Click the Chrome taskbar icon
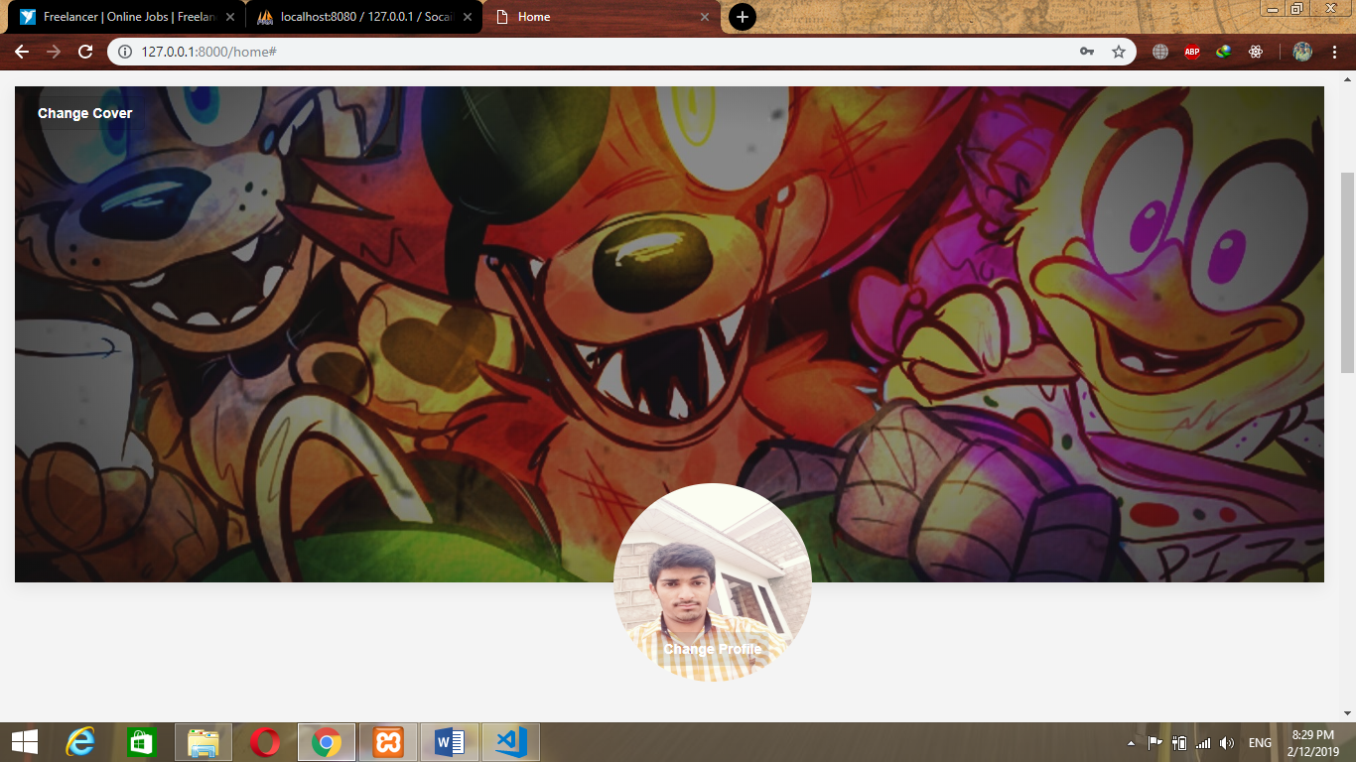The width and height of the screenshot is (1356, 762). pyautogui.click(x=327, y=742)
